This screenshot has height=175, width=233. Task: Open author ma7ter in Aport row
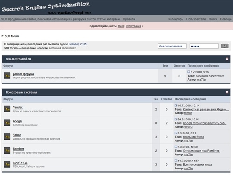coord(189,168)
